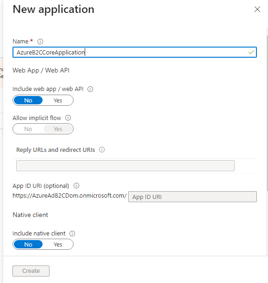
Task: Click the Native client section heading
Action: pyautogui.click(x=31, y=215)
